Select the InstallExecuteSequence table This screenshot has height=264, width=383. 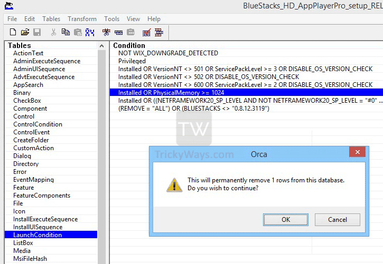[x=45, y=219]
